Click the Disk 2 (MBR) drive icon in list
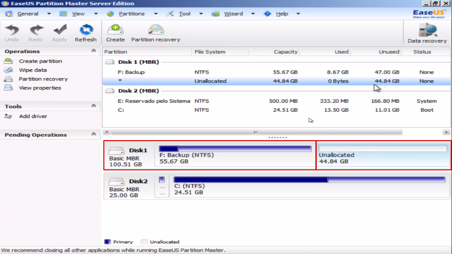The image size is (452, 254). [110, 91]
